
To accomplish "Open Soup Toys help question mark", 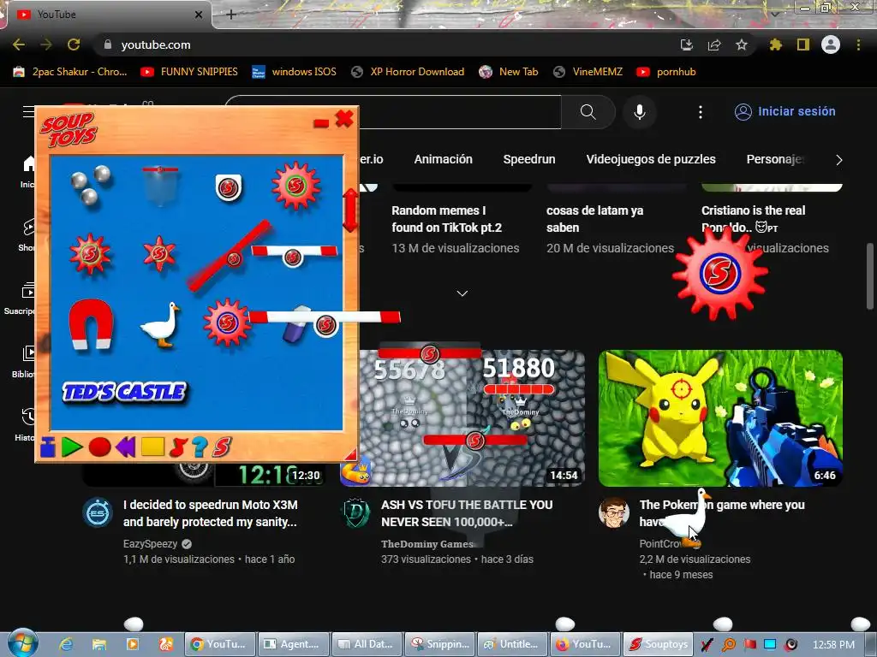I will coord(200,447).
